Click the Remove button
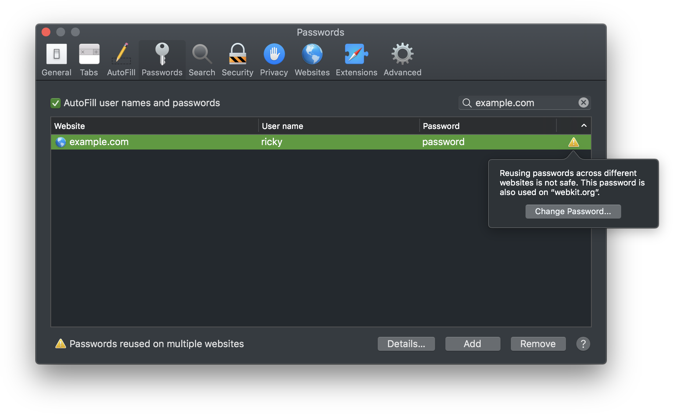 click(538, 344)
